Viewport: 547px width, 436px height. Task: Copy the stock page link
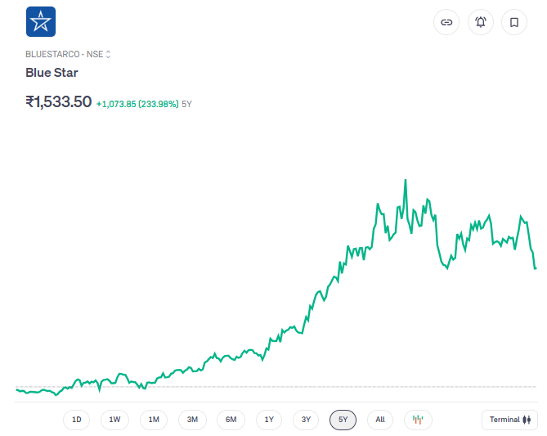(x=446, y=22)
